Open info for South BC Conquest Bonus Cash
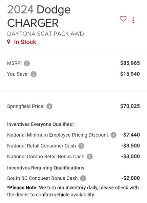 tap(83, 178)
